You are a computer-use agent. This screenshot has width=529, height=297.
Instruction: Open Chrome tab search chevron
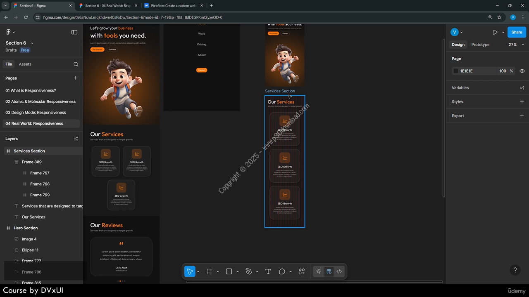(x=5, y=6)
